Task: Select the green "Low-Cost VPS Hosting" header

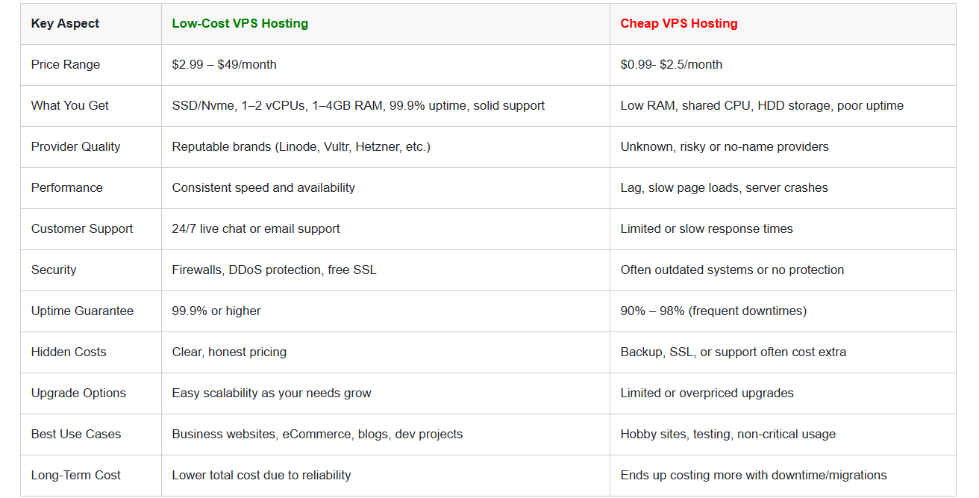Action: pos(240,23)
